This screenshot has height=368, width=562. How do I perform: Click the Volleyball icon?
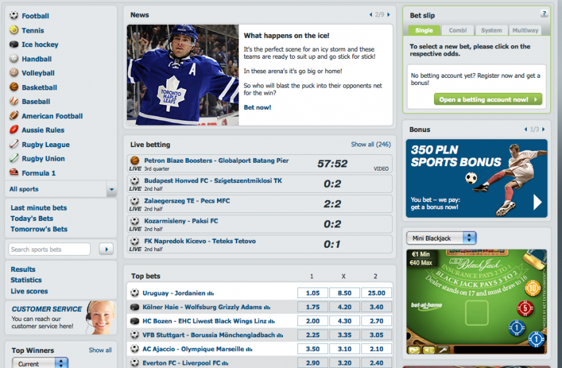(14, 73)
